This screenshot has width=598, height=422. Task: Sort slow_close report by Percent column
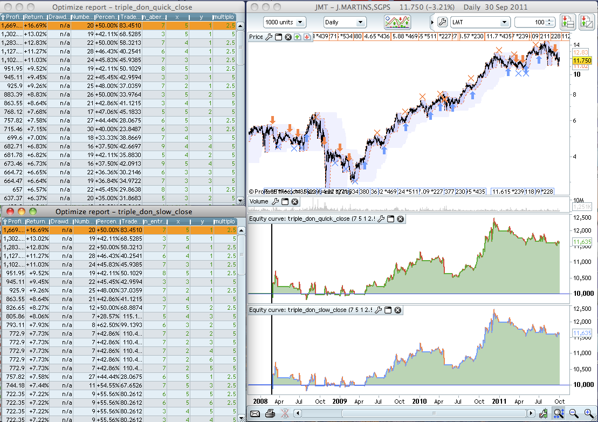(x=107, y=221)
